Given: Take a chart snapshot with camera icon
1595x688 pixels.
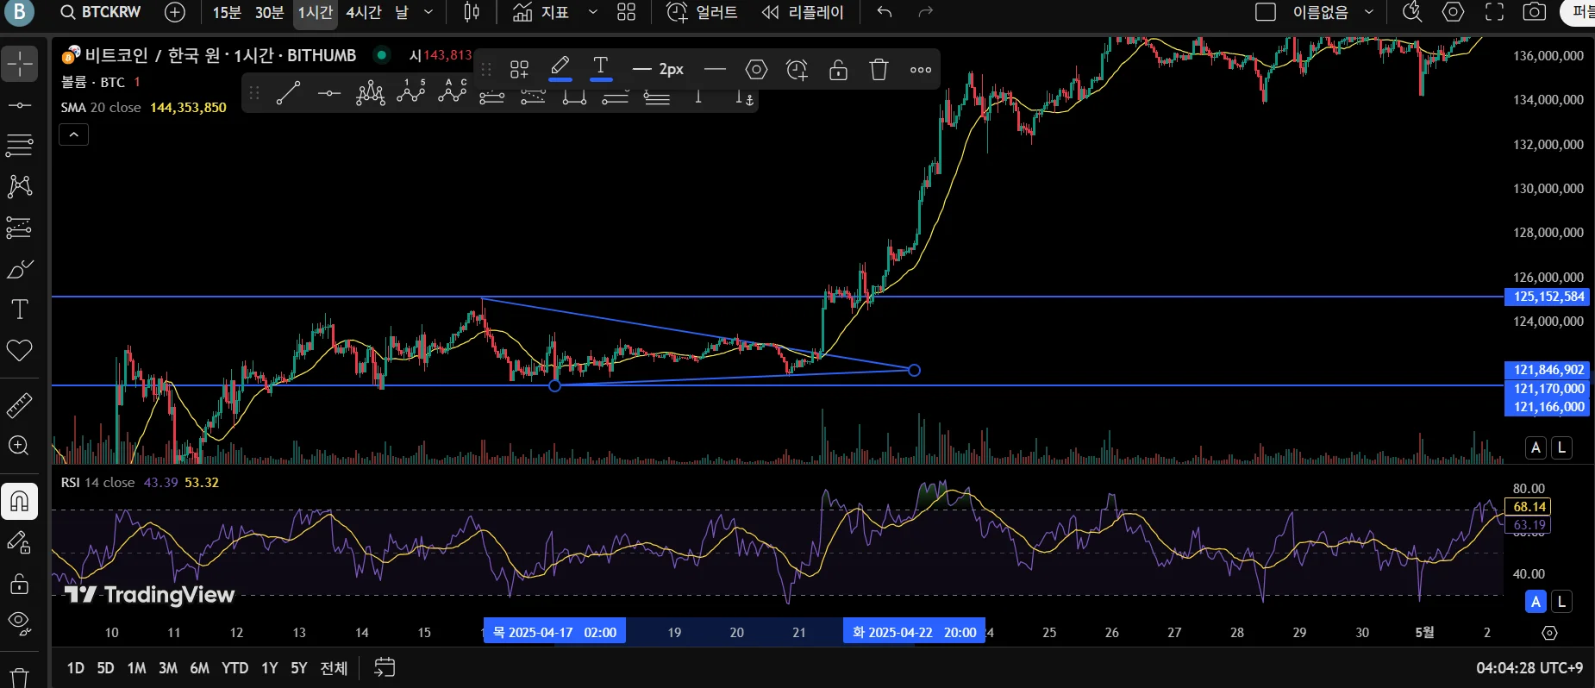Looking at the screenshot, I should click(x=1535, y=12).
